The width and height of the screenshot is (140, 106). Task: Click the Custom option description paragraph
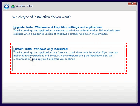pyautogui.click(x=65, y=56)
